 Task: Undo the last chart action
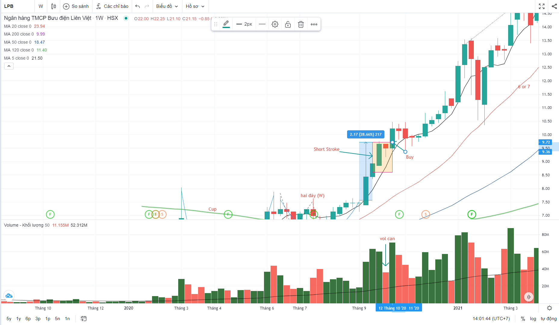coord(138,6)
